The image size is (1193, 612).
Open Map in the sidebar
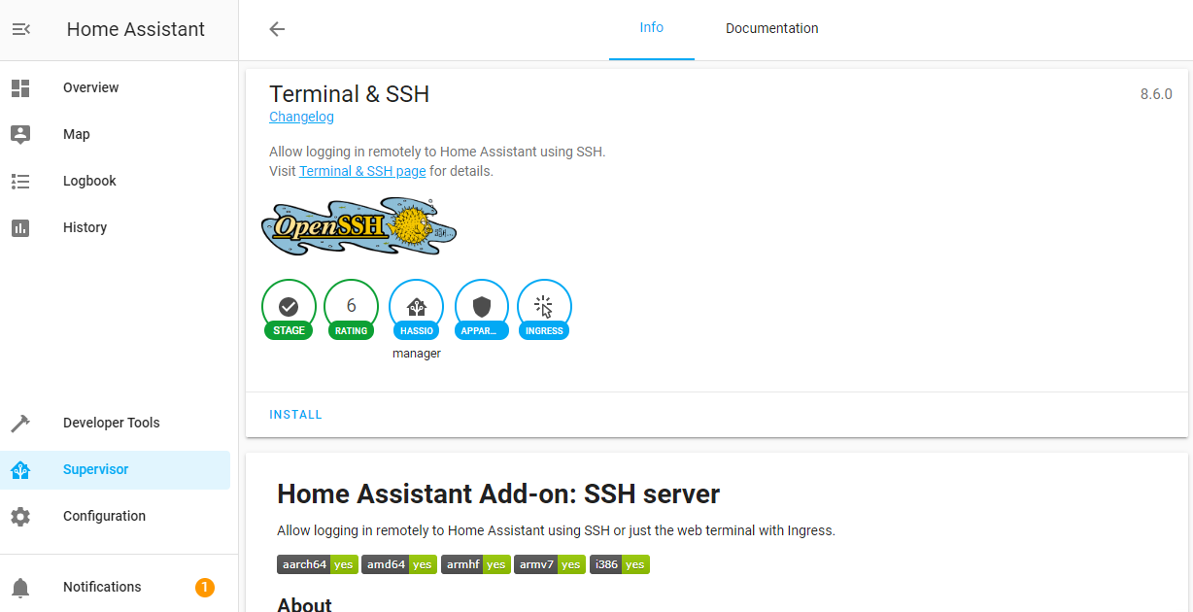coord(116,134)
